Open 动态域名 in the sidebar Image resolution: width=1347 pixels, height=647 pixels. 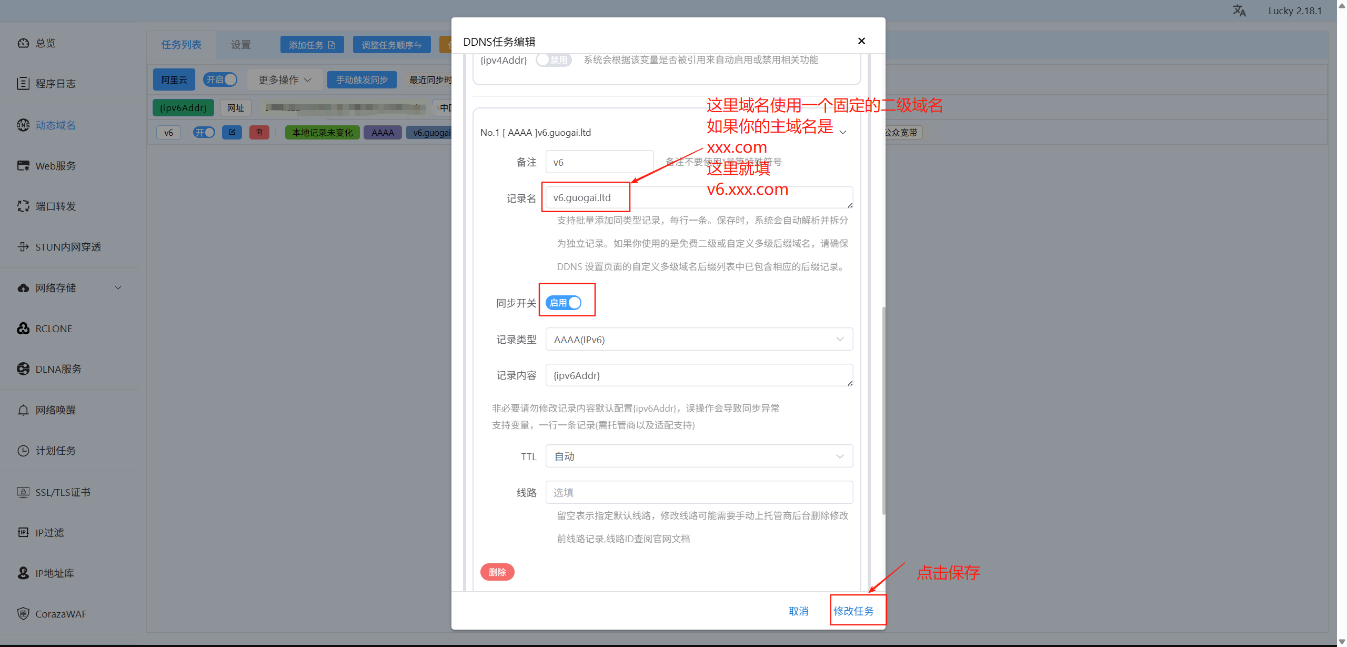pos(55,125)
